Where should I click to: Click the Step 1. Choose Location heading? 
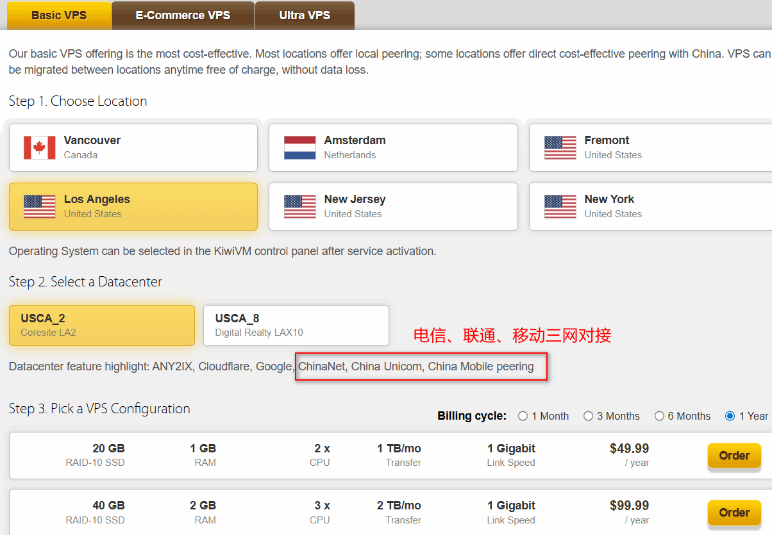point(78,101)
